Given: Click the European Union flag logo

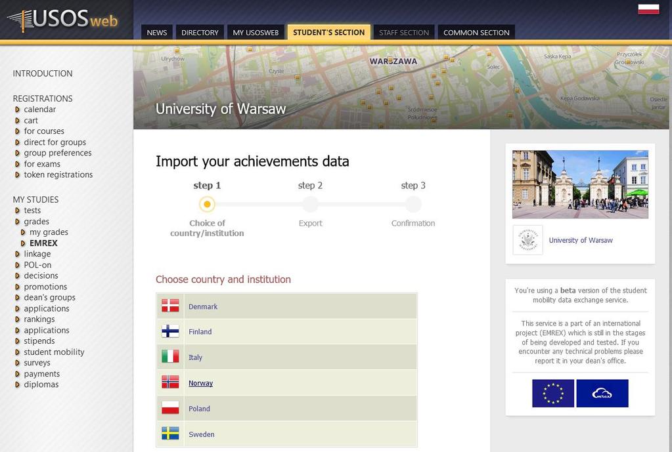Looking at the screenshot, I should point(553,393).
